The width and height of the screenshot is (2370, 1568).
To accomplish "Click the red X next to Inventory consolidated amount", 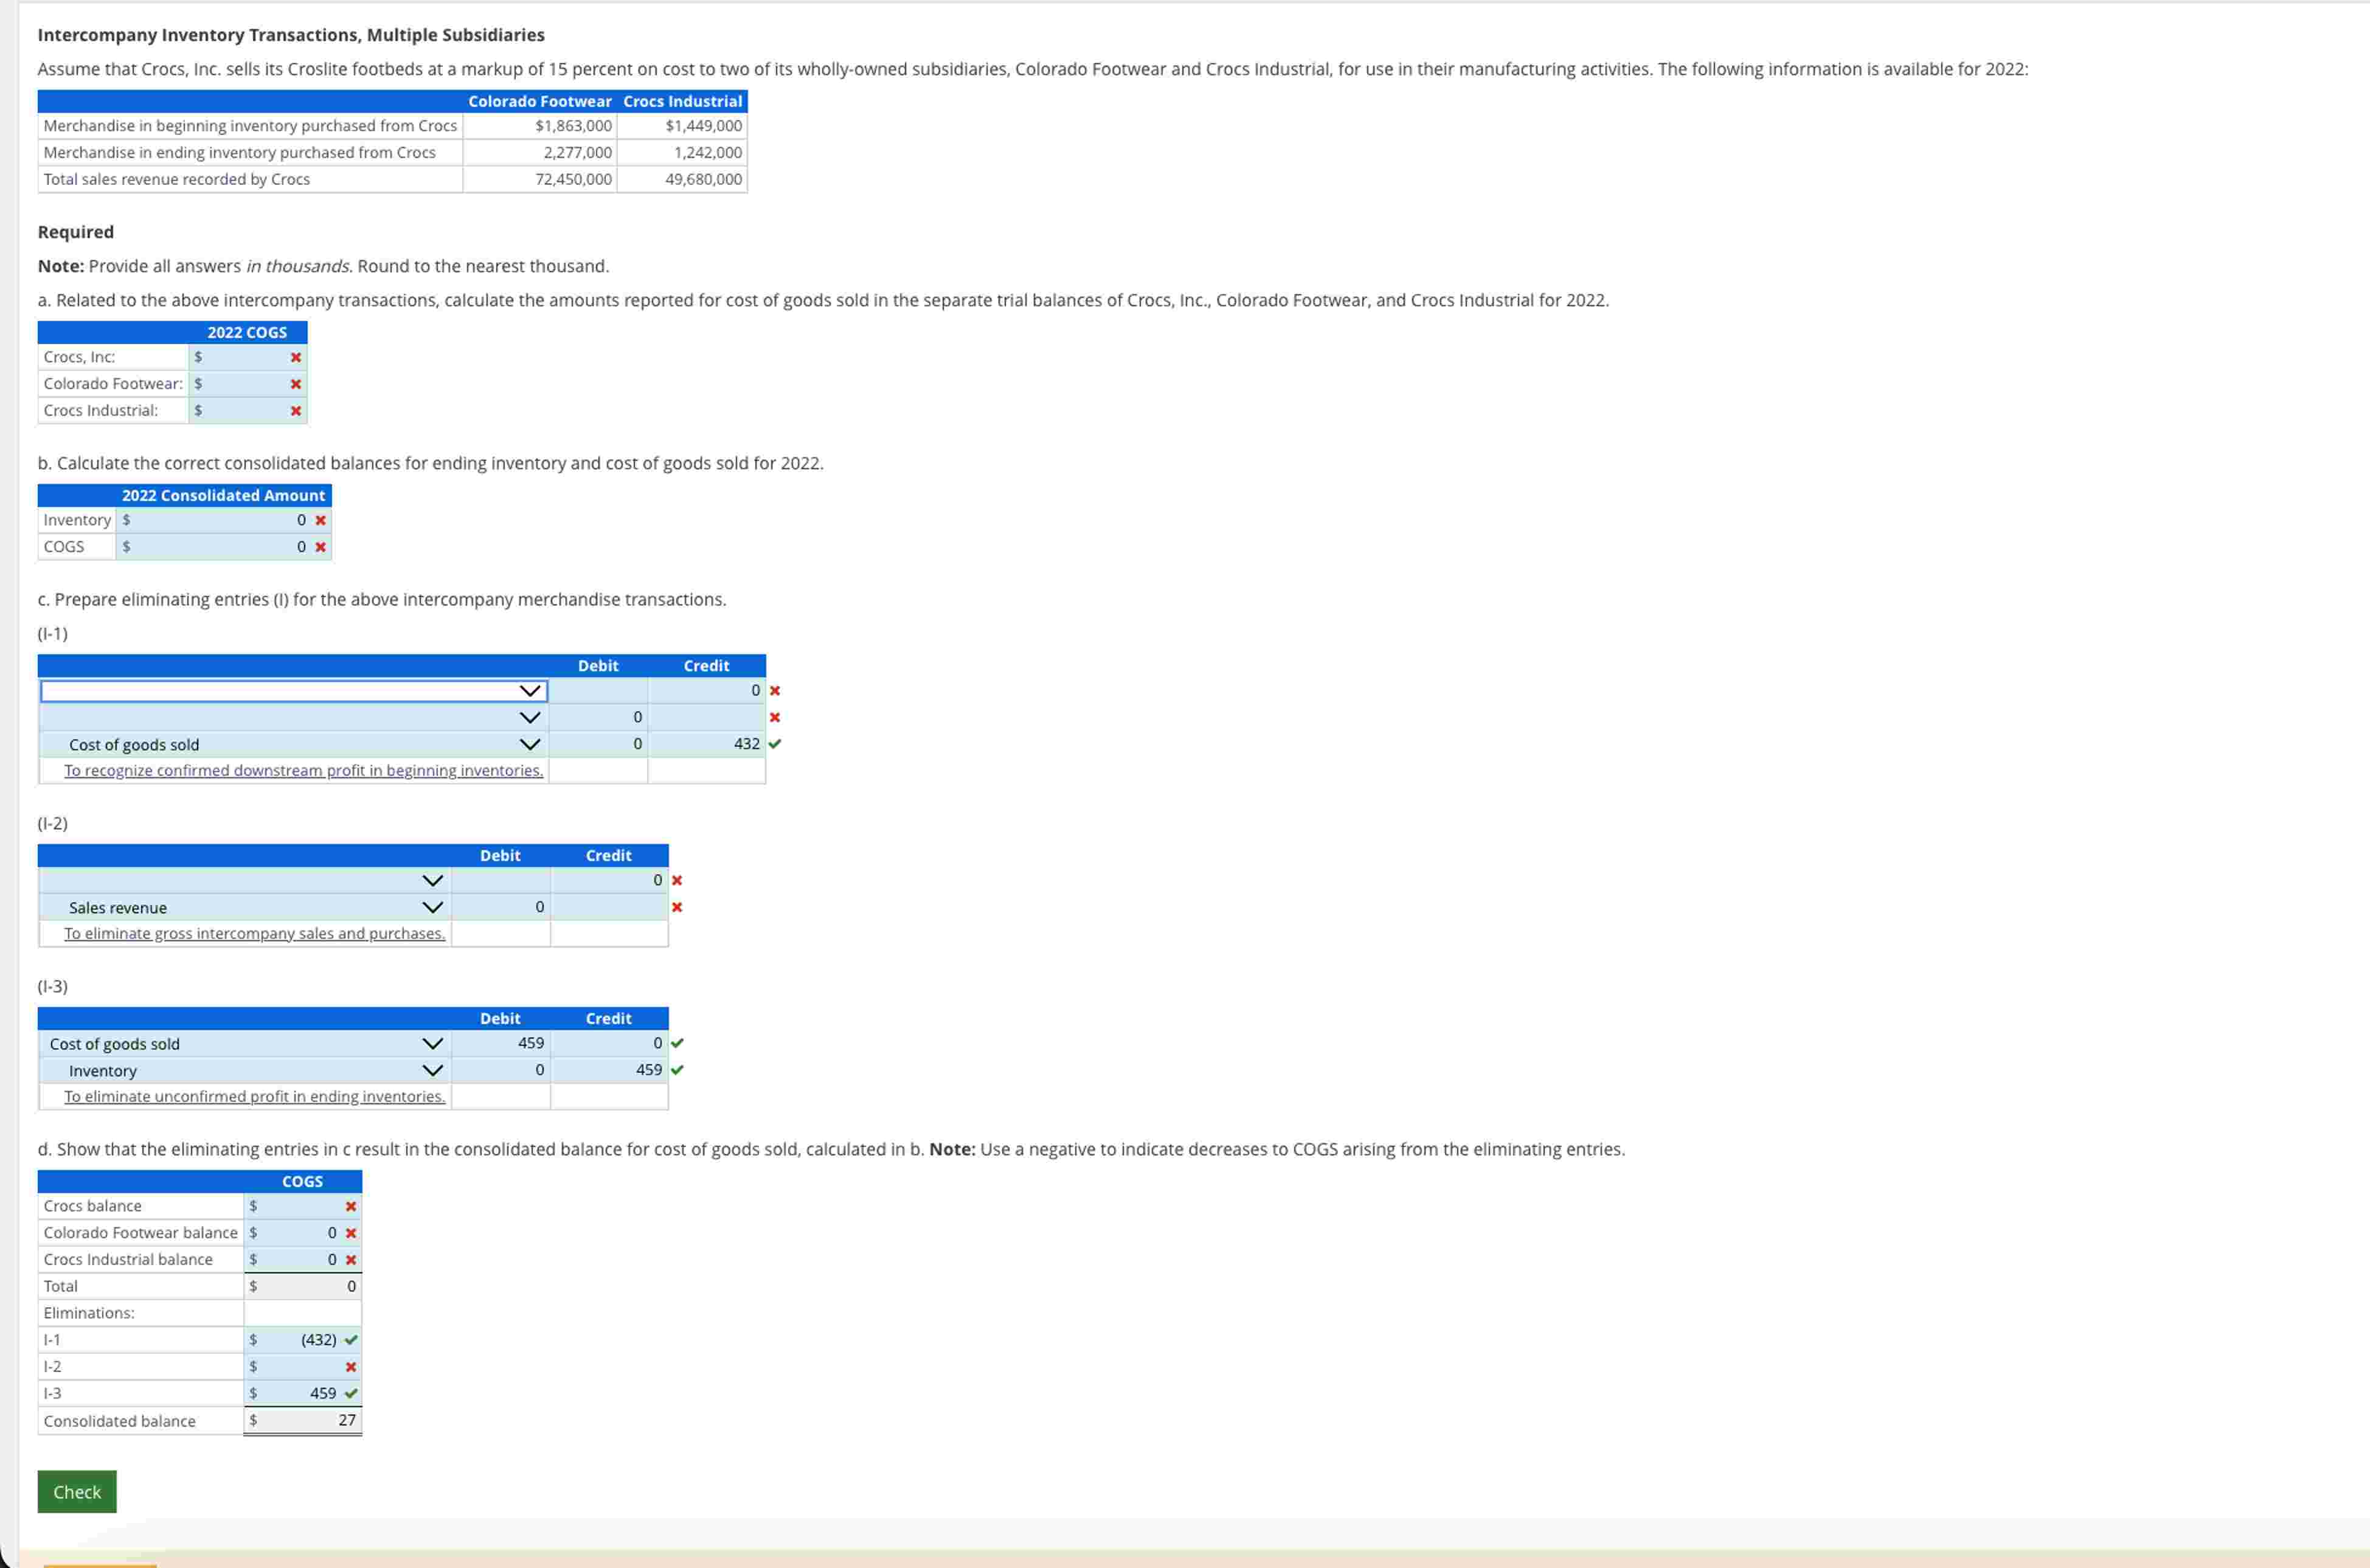I will click(320, 519).
